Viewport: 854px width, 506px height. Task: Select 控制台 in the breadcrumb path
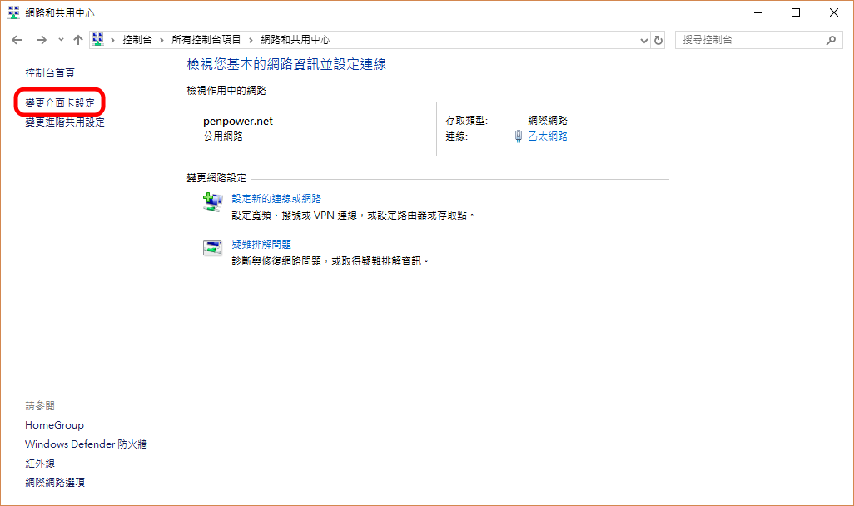point(137,40)
